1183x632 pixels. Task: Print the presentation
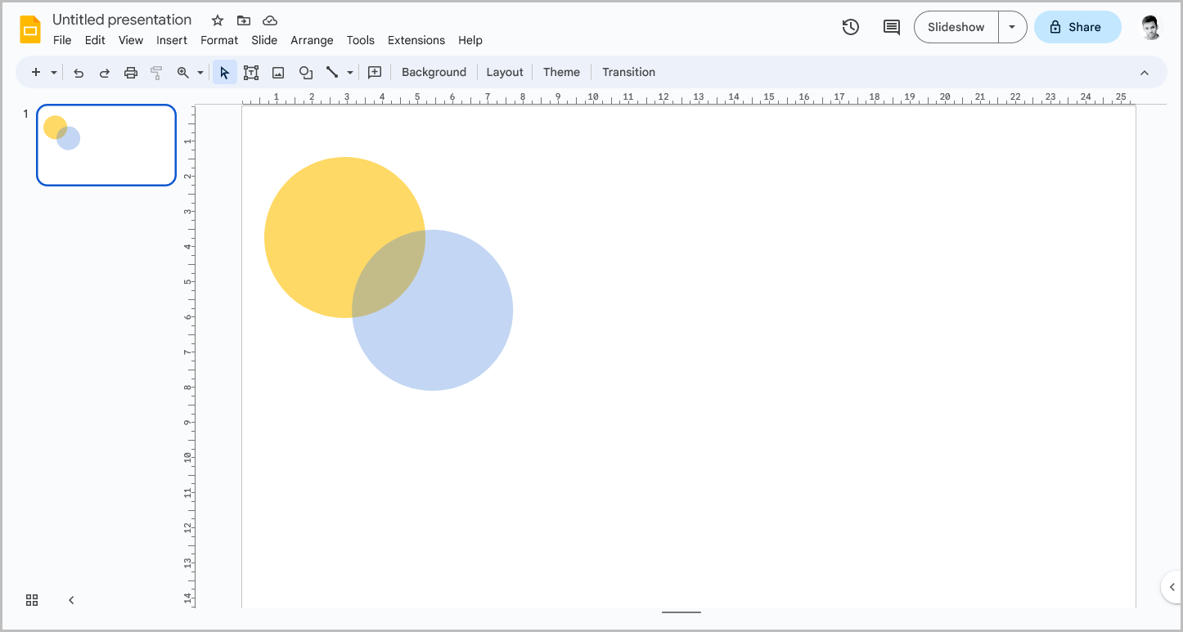(130, 72)
